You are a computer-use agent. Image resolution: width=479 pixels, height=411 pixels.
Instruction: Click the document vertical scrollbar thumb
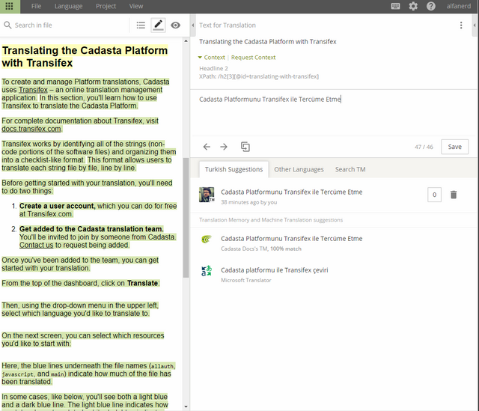pos(186,218)
